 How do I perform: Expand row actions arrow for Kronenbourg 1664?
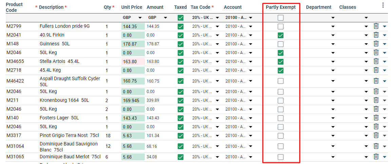pyautogui.click(x=384, y=101)
